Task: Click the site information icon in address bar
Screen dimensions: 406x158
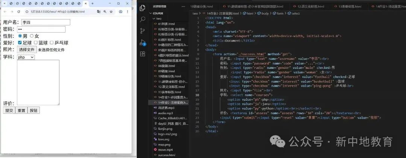Action: coord(27,12)
